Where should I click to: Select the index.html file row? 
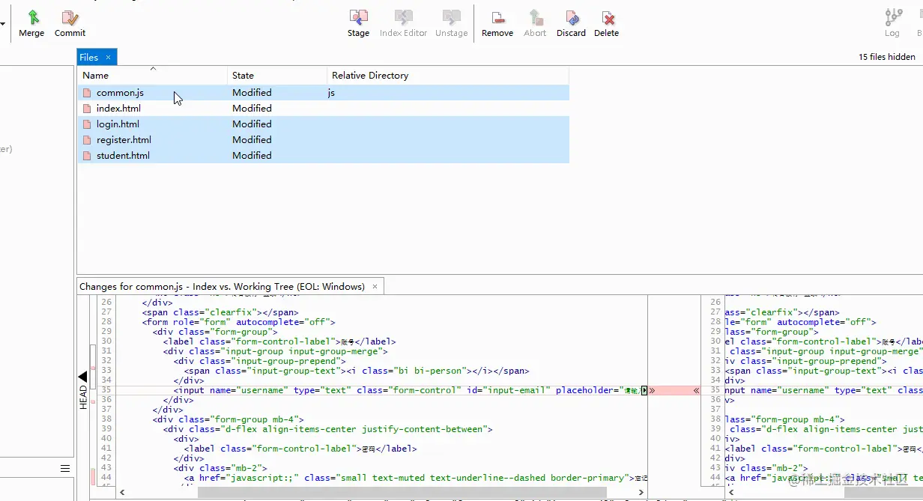[323, 109]
